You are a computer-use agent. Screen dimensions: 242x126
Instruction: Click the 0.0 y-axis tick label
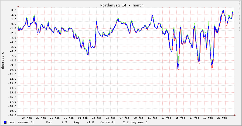13,24
